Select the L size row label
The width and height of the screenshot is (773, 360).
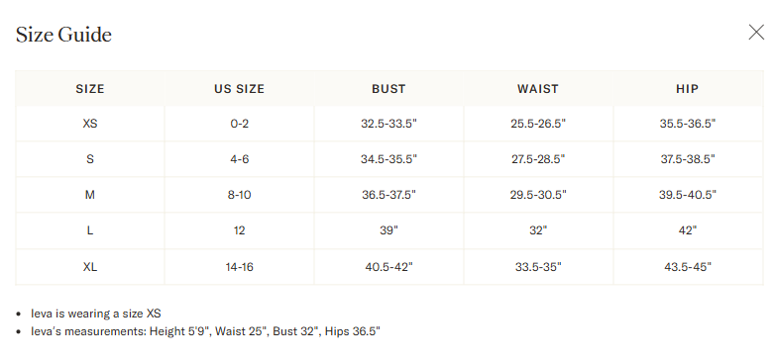tap(90, 230)
